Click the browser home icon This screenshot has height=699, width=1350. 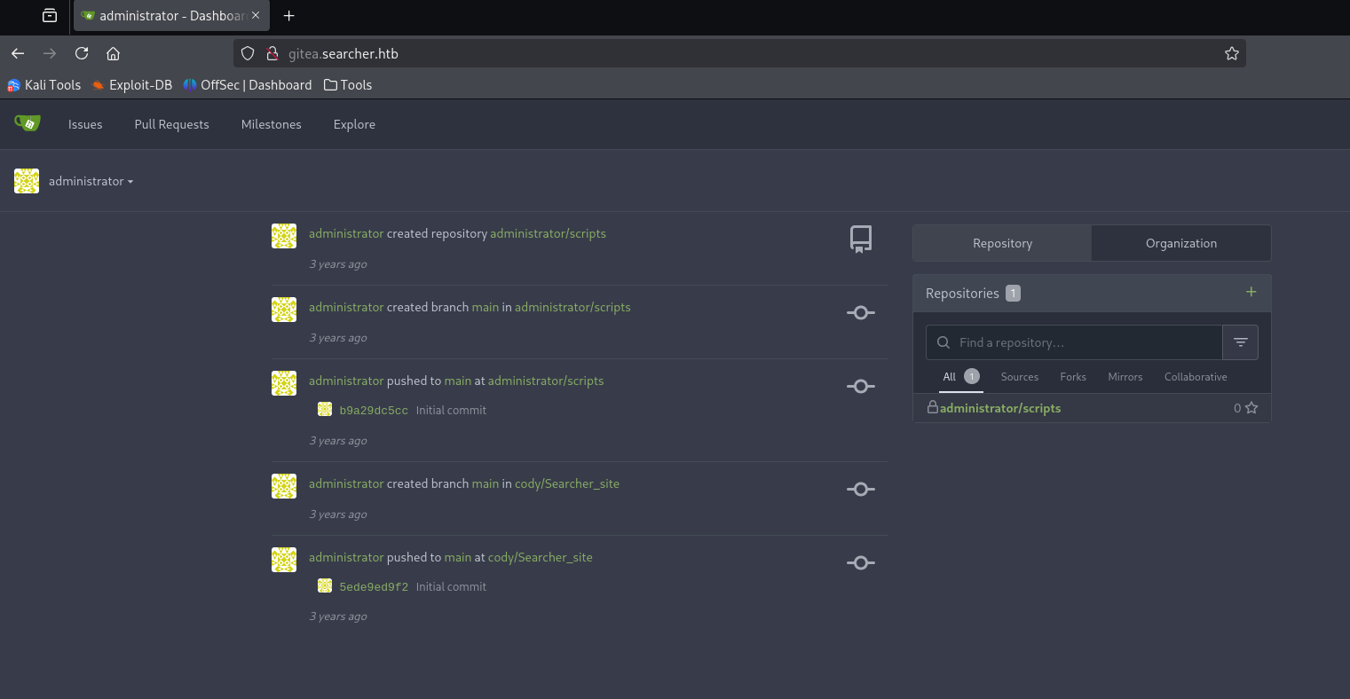click(x=113, y=53)
